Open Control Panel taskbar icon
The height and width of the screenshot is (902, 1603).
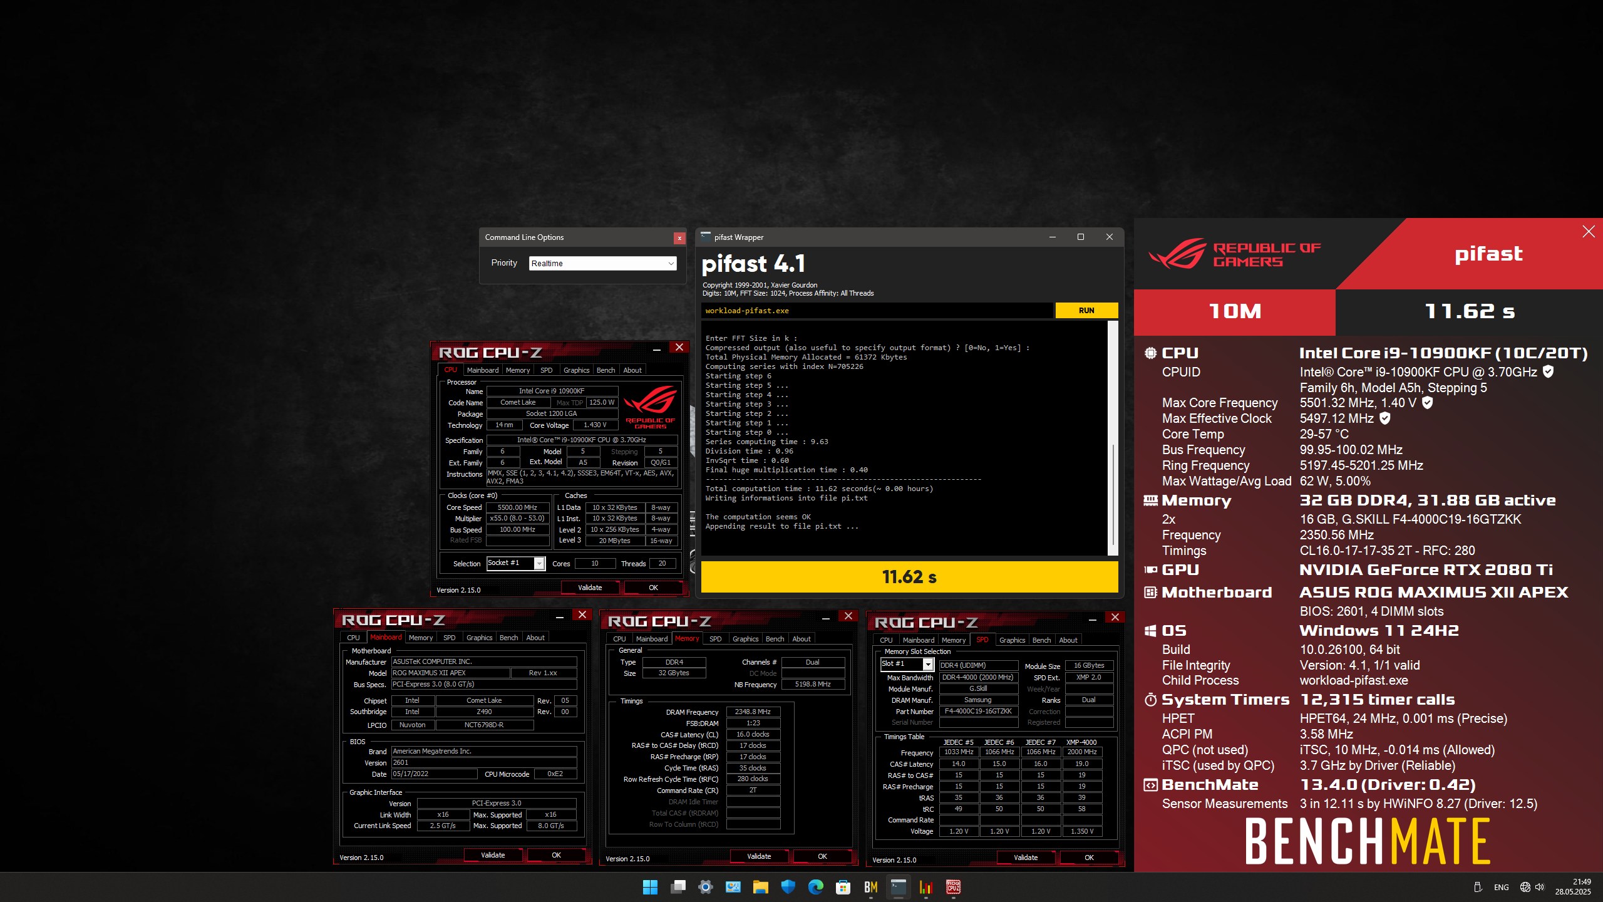pos(733,887)
